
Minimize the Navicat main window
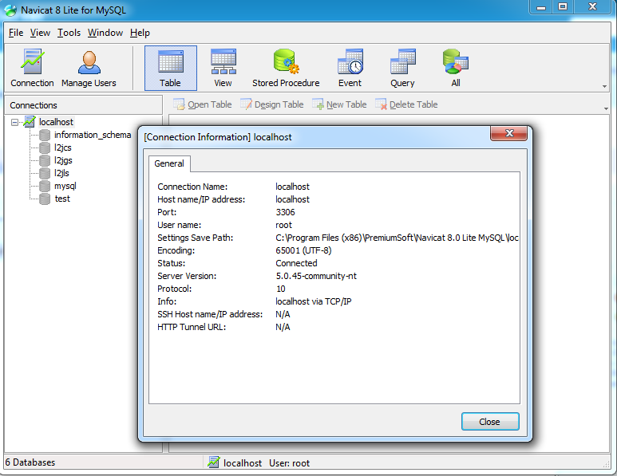tap(541, 6)
